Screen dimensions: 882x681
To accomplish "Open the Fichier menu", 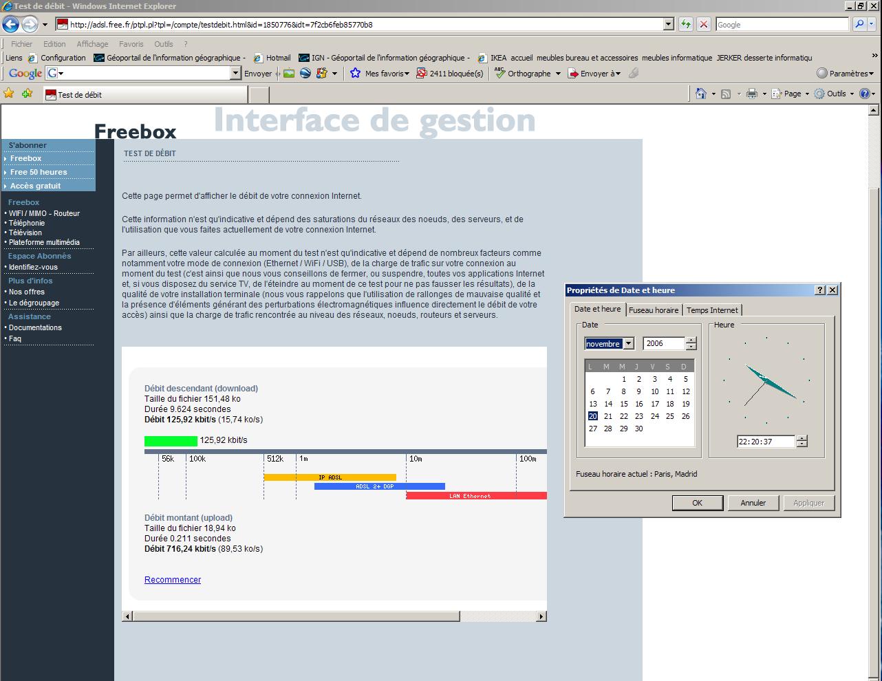I will click(x=21, y=44).
